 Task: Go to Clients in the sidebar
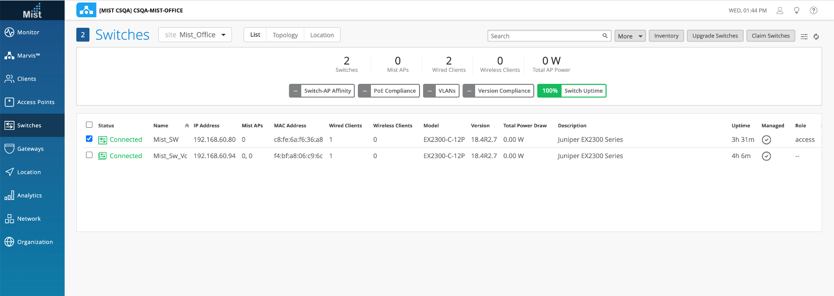[x=32, y=79]
